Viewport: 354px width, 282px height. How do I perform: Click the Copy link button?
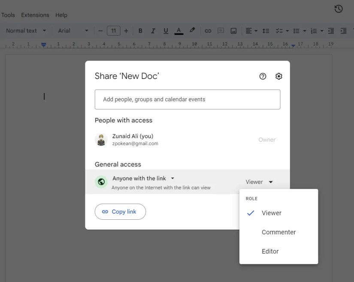[120, 212]
